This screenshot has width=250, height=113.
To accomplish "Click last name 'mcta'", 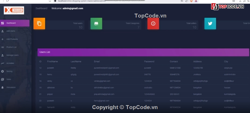I will coord(73,94).
